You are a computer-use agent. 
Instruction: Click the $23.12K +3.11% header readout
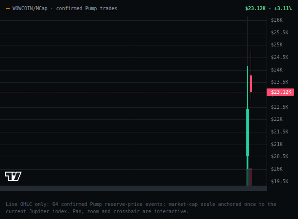(x=269, y=8)
